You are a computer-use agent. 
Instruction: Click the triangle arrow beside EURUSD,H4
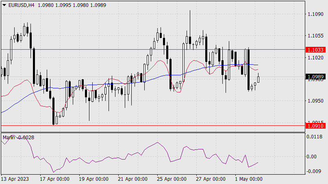[4, 4]
